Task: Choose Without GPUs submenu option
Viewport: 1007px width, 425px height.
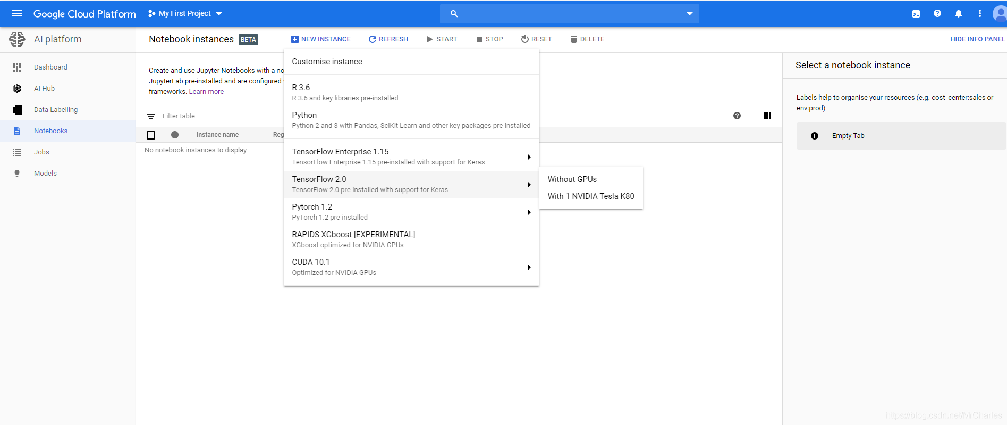Action: pyautogui.click(x=591, y=179)
